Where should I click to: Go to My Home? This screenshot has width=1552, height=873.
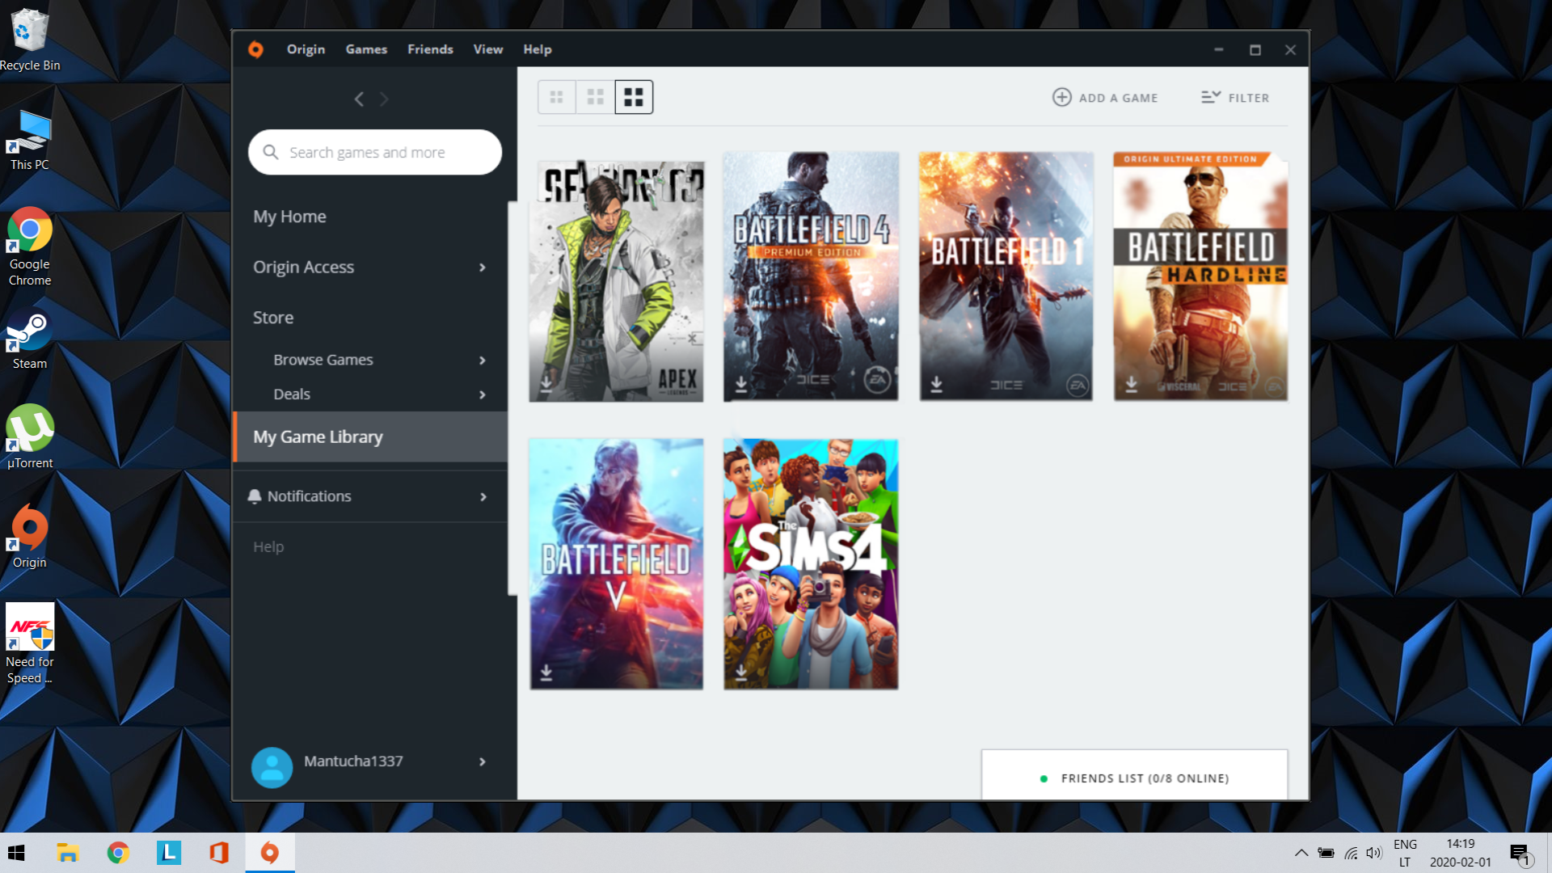point(289,217)
